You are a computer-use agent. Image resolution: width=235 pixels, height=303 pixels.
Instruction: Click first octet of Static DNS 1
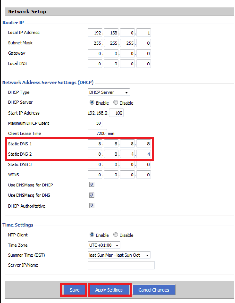[x=95, y=144]
